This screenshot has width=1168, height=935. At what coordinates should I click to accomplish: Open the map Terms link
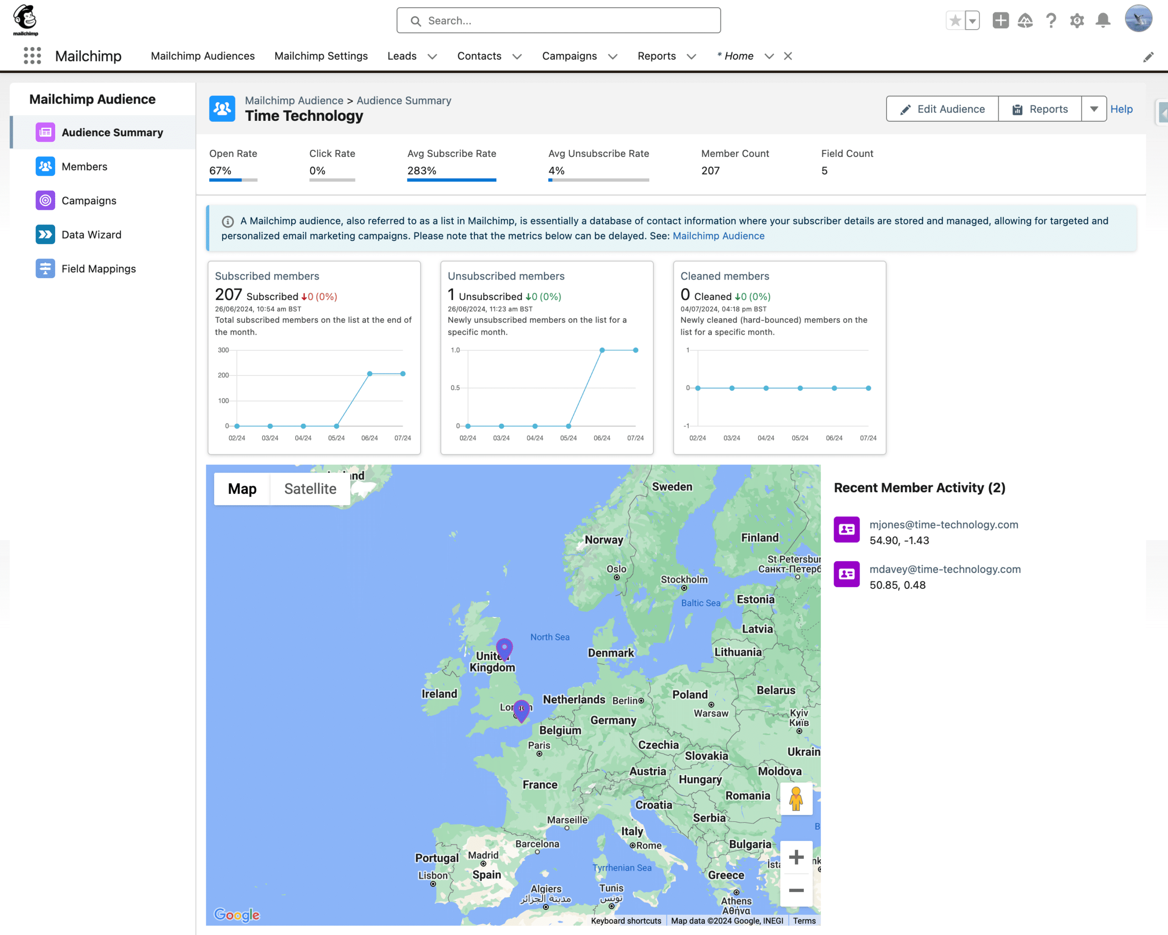804,920
